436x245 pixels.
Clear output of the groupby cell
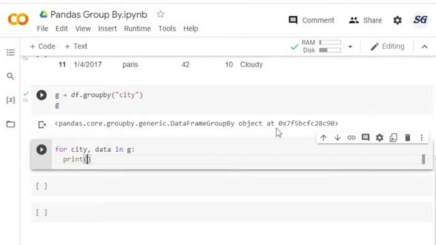coord(42,125)
